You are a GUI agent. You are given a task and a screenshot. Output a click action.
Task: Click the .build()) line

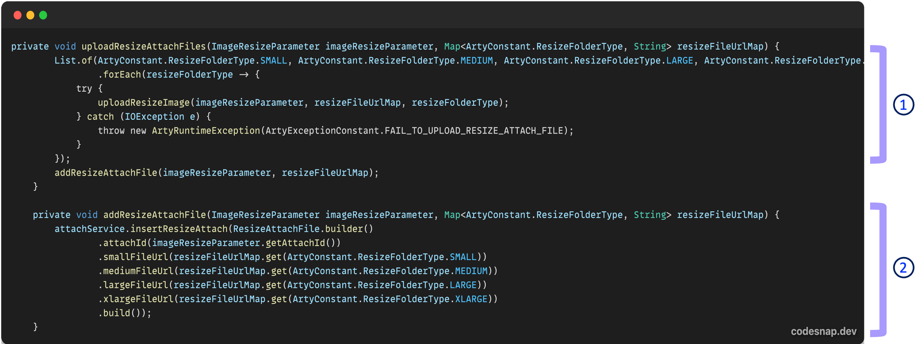pyautogui.click(x=125, y=313)
